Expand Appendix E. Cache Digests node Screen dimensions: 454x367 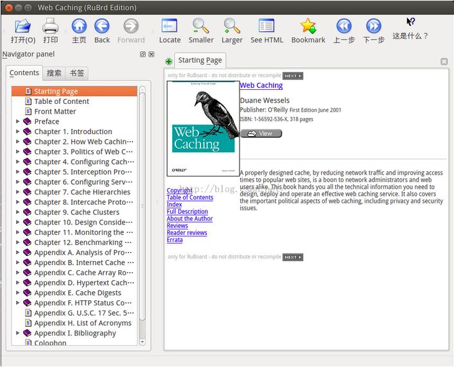[18, 293]
